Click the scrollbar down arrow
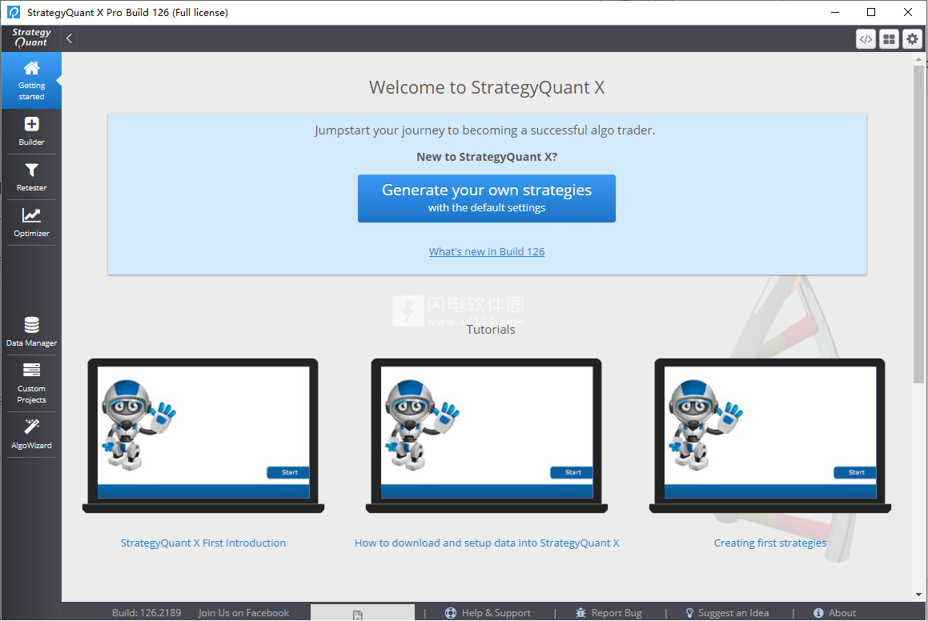Screen dimensions: 928x621 tap(918, 595)
